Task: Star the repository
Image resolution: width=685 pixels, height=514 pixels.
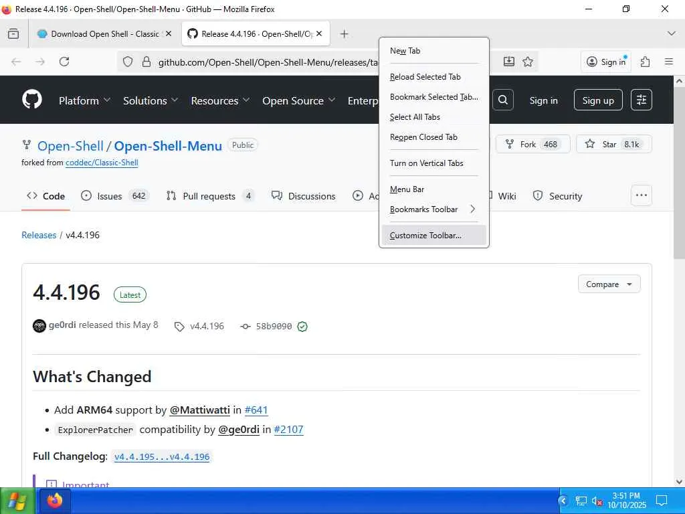Action: (614, 145)
